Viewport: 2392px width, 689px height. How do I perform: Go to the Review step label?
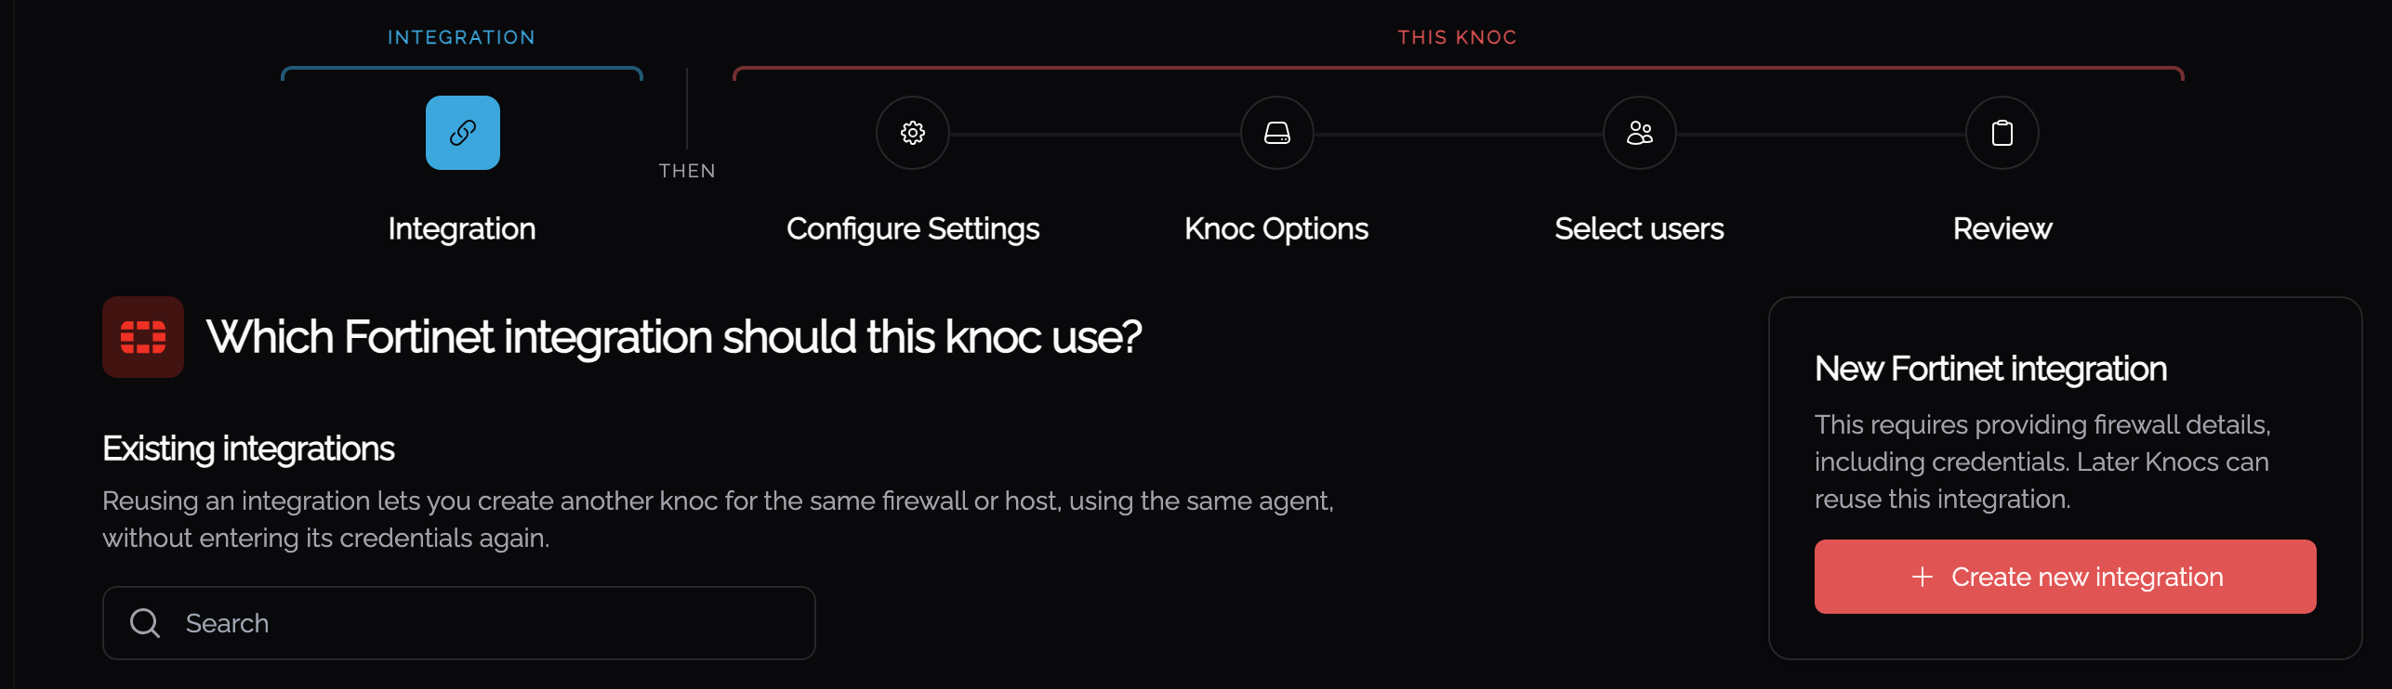tap(2002, 228)
